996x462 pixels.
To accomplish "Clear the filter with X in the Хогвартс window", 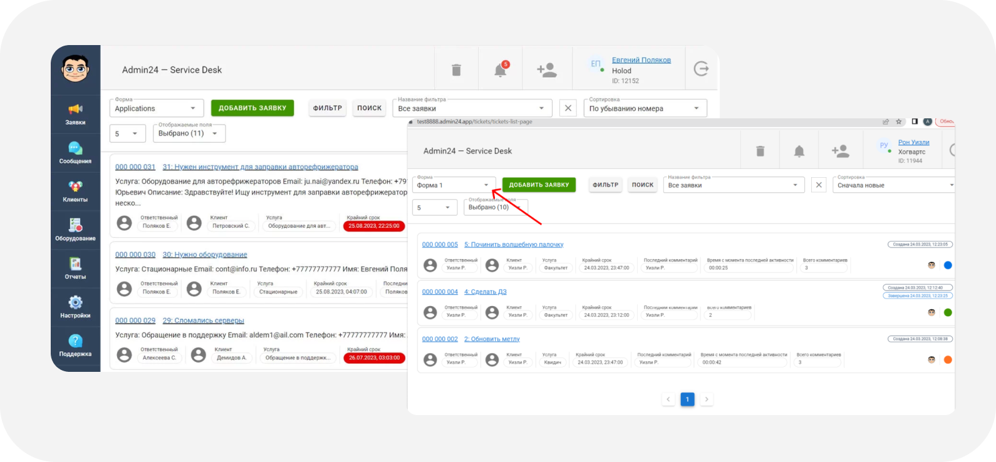I will [x=819, y=185].
